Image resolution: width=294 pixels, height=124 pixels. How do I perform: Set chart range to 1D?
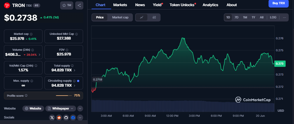point(228,17)
